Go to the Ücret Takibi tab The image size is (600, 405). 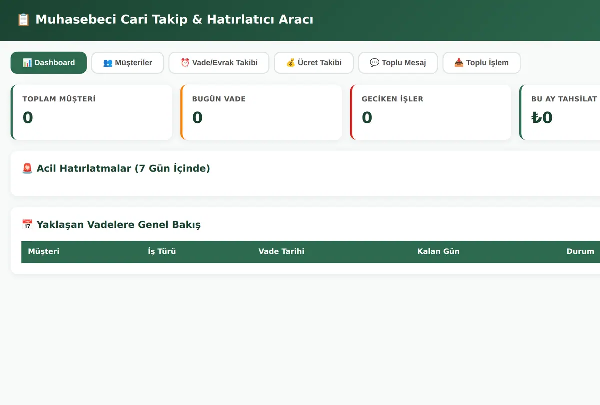(x=314, y=63)
